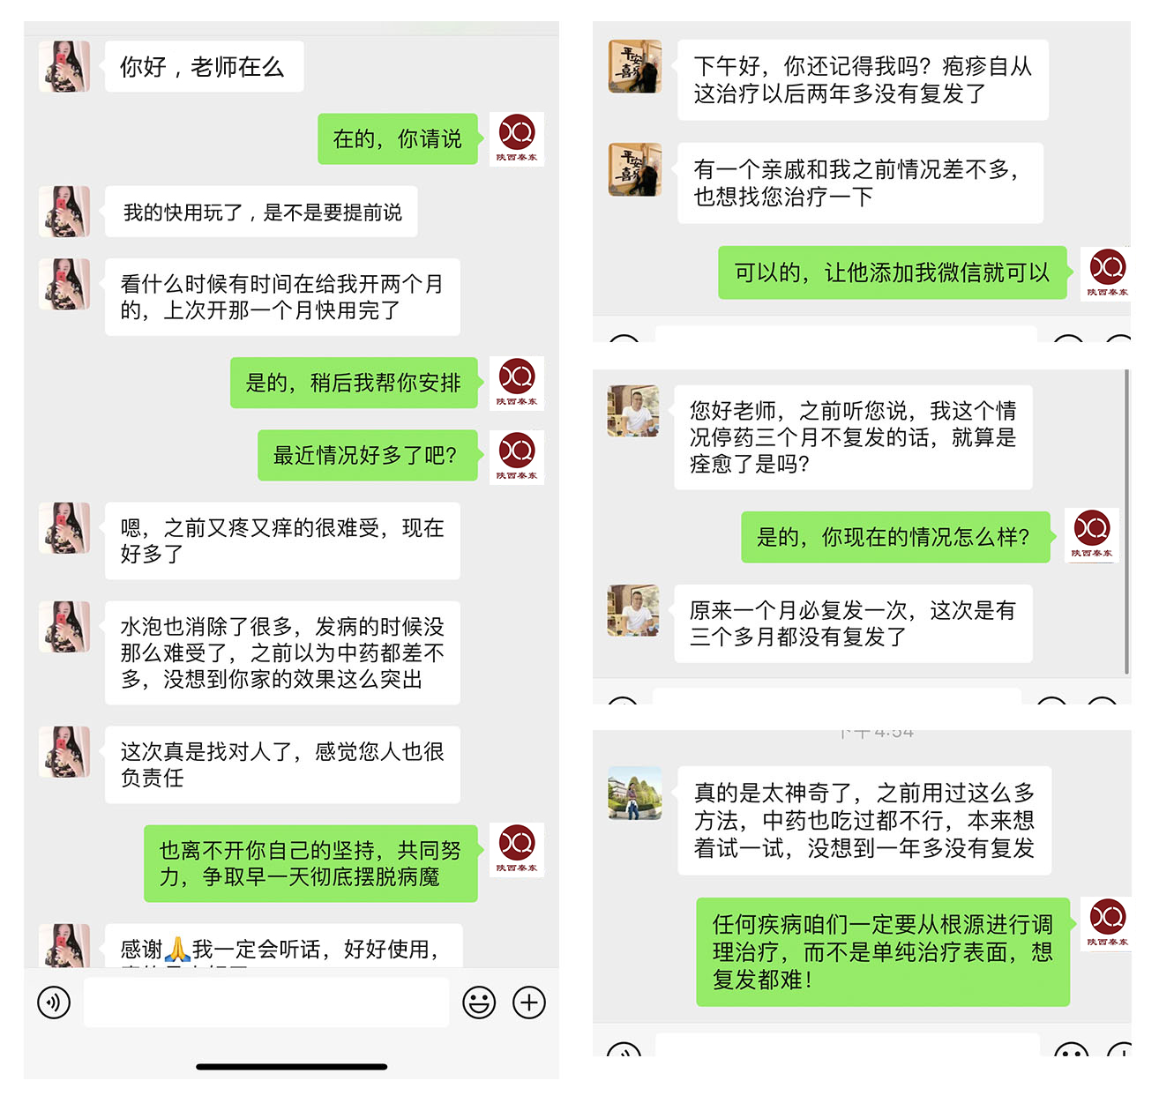This screenshot has height=1103, width=1159.
Task: Tap the red logo avatar beside '也离不开你自己的坚持'
Action: point(517,849)
